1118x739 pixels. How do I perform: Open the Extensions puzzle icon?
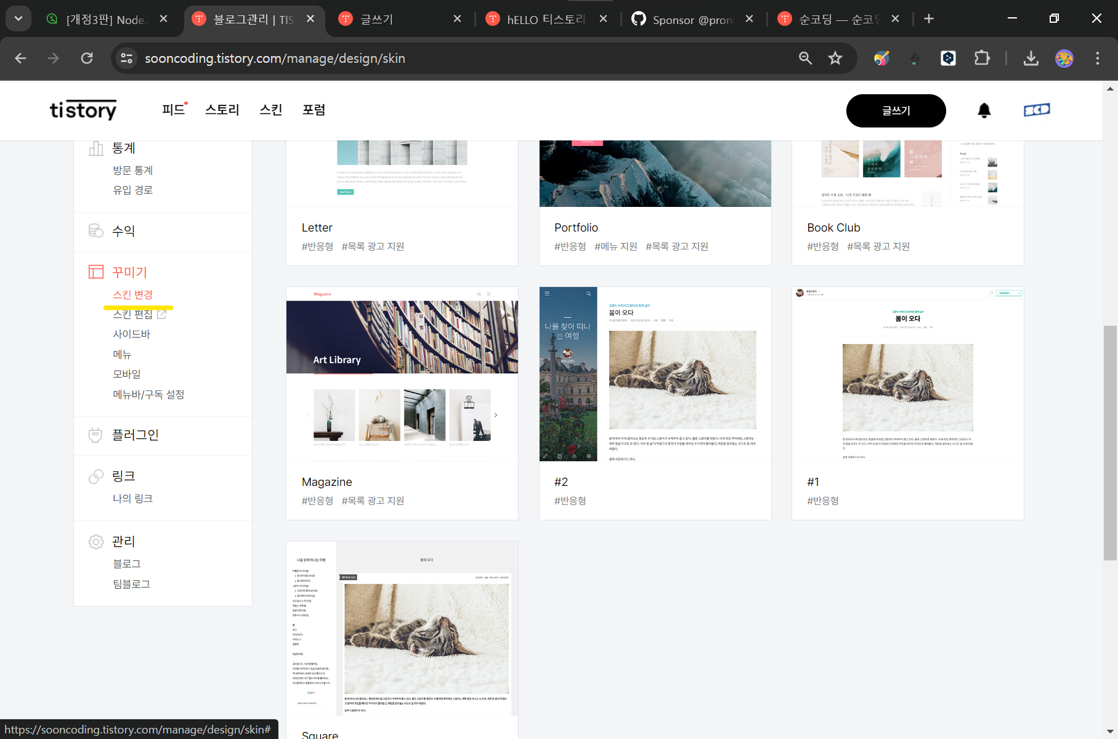pos(982,58)
